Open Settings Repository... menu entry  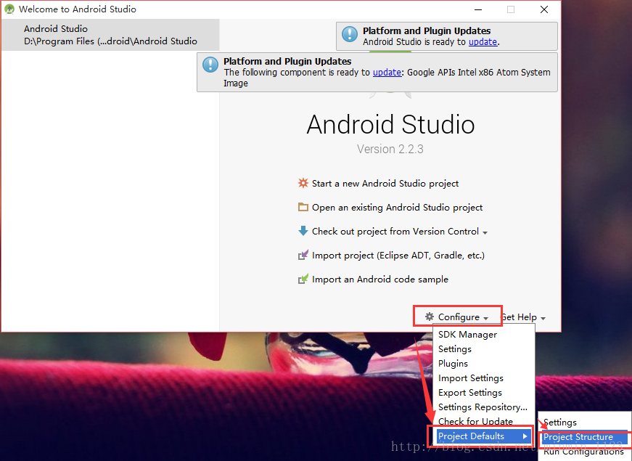click(484, 407)
